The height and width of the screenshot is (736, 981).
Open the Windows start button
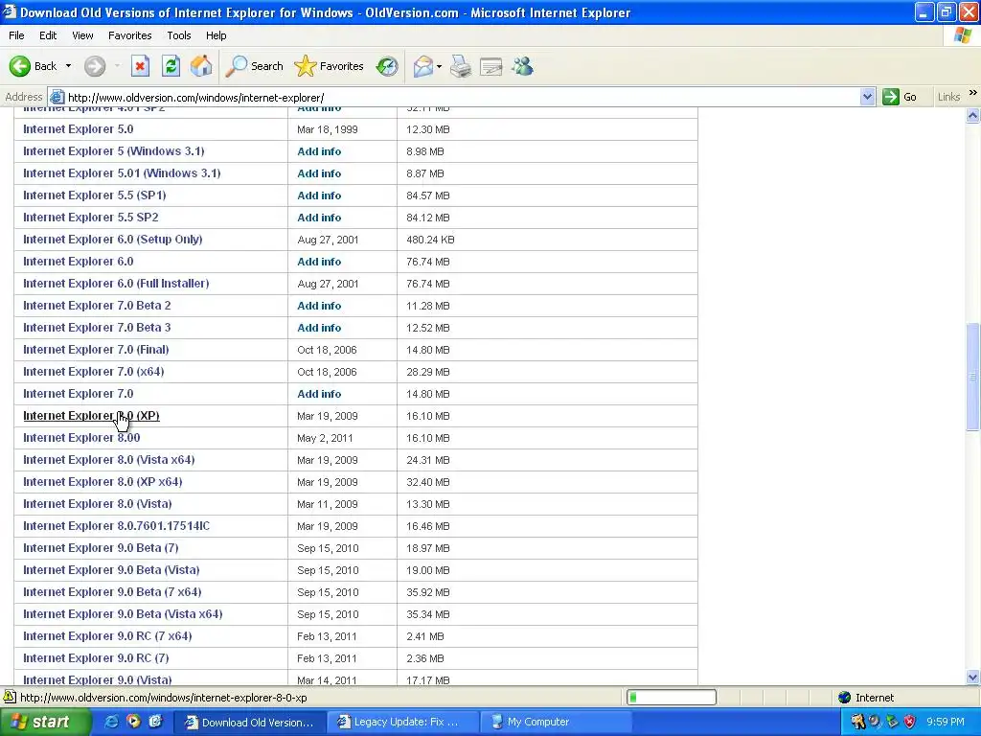coord(45,722)
